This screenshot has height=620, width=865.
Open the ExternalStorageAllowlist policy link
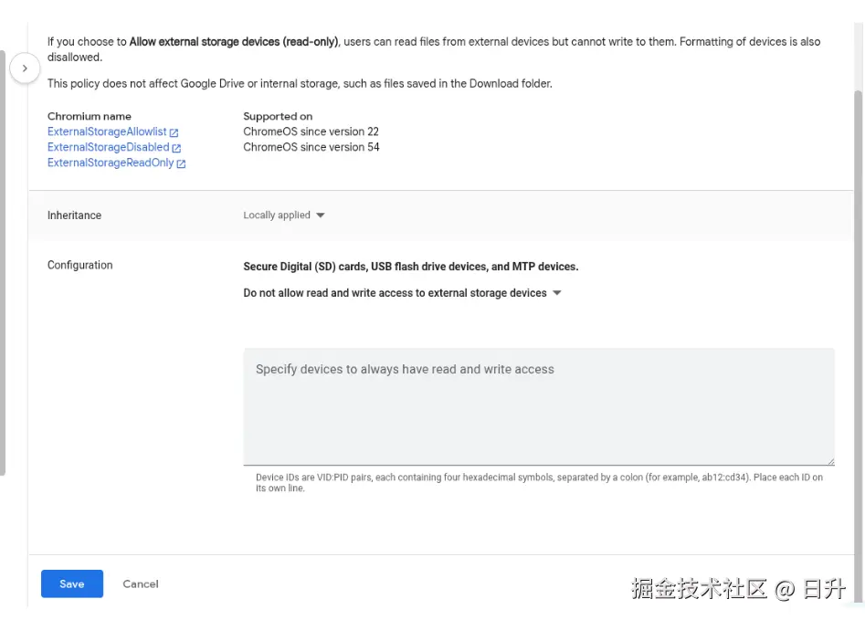pyautogui.click(x=107, y=131)
